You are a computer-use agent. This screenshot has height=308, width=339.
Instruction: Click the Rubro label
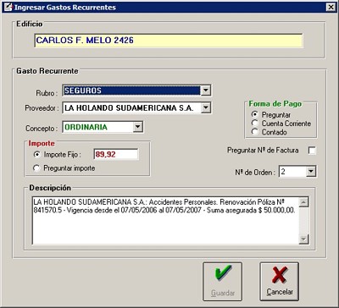point(47,93)
